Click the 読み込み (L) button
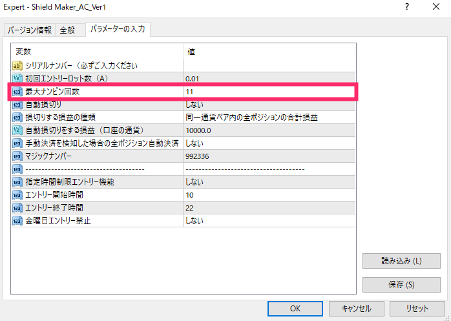This screenshot has width=451, height=321. (401, 261)
